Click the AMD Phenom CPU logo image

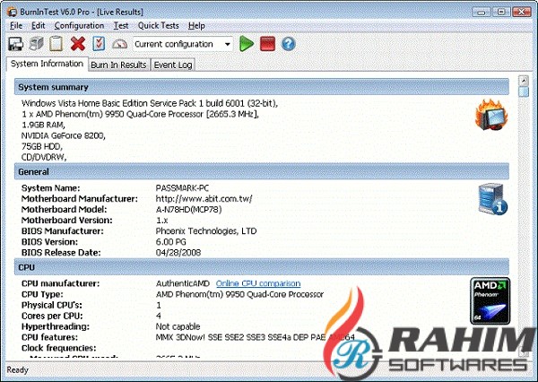tap(490, 299)
